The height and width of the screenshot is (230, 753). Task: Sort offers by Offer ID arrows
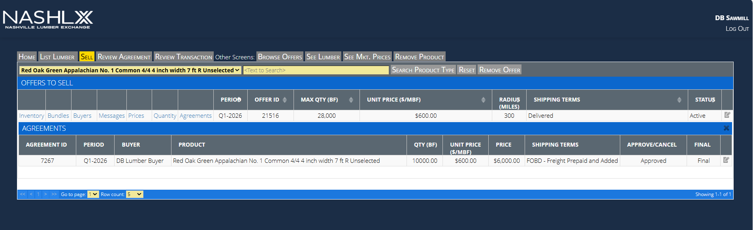point(284,100)
